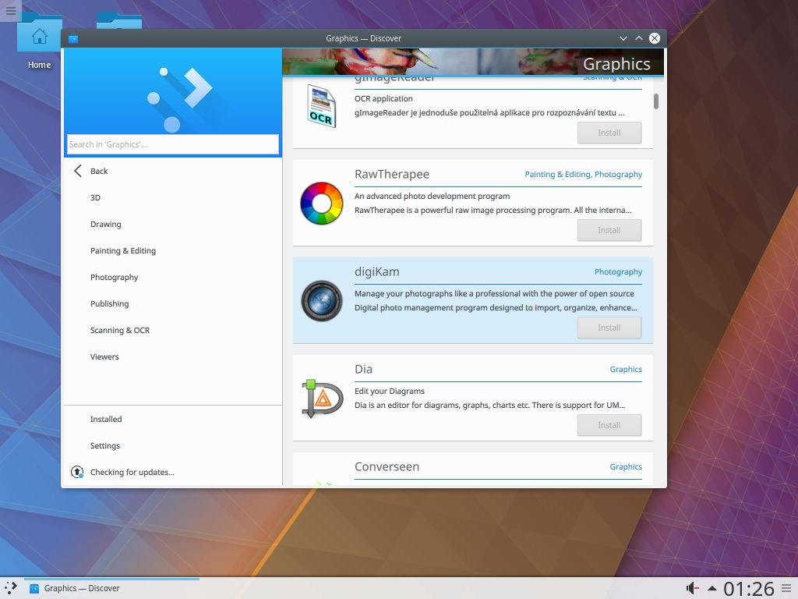798x599 pixels.
Task: Open the Dia app title
Action: tap(363, 369)
